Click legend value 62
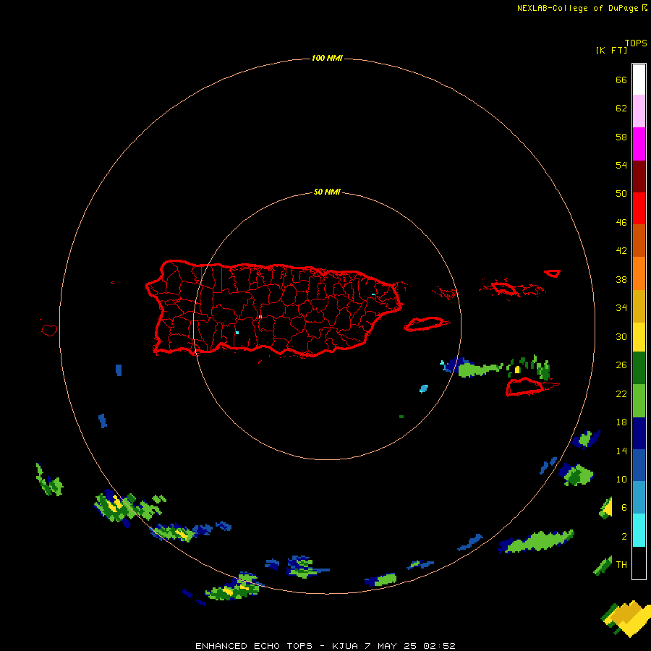 point(621,109)
